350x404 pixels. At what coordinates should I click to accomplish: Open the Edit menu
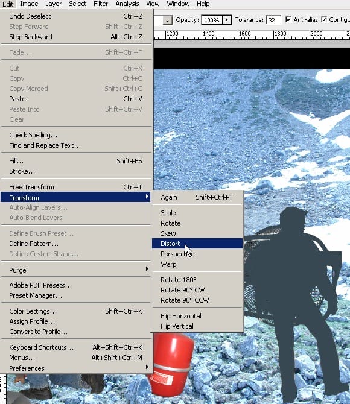[8, 4]
